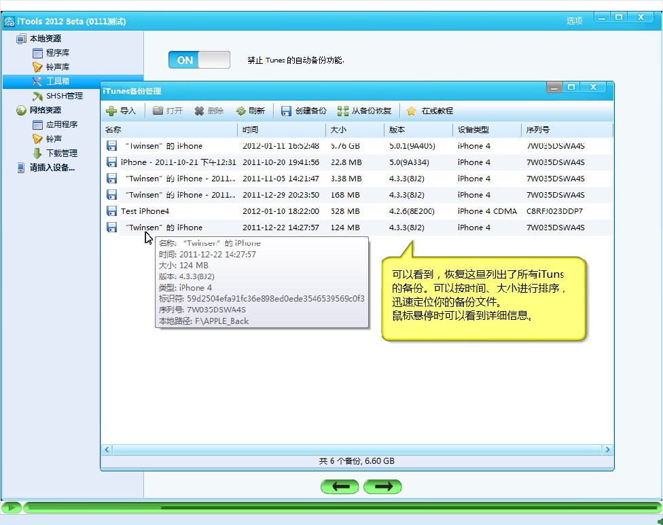Open the 选项 options menu
This screenshot has width=663, height=525.
coord(574,21)
